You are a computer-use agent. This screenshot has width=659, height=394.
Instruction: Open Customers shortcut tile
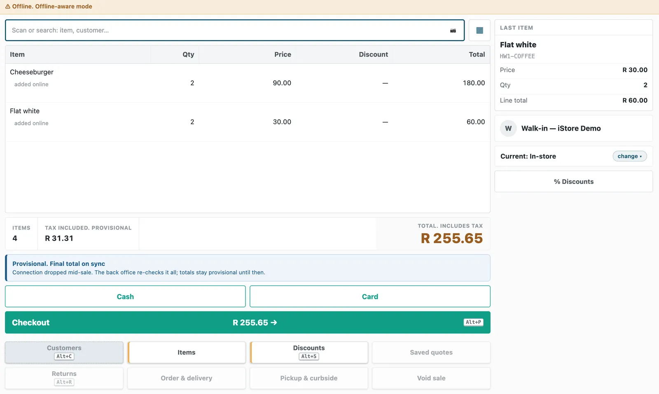click(64, 352)
